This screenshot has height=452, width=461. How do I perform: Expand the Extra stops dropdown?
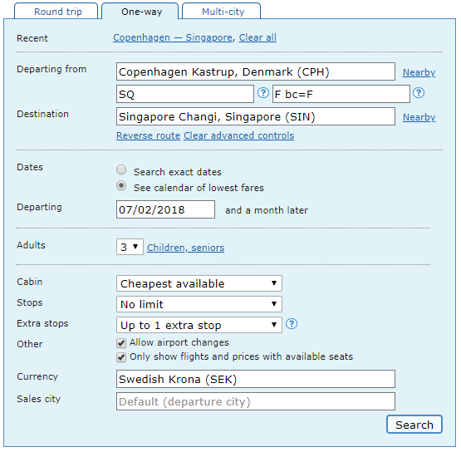[x=199, y=325]
